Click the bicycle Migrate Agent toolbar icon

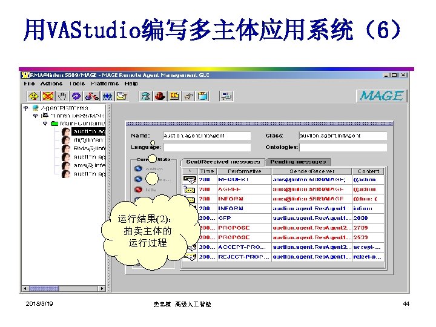[x=92, y=96]
